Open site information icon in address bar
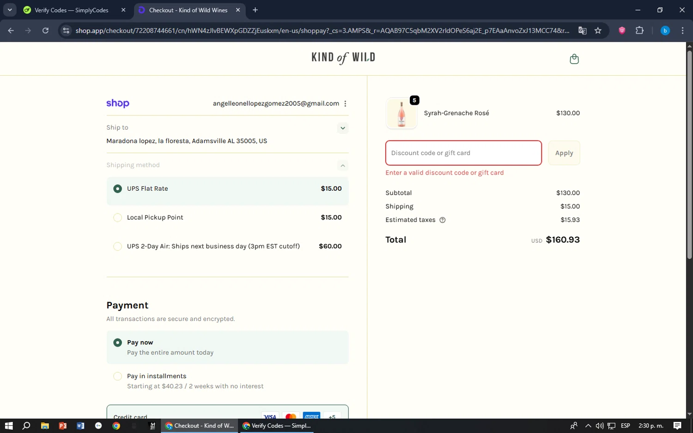 (66, 30)
